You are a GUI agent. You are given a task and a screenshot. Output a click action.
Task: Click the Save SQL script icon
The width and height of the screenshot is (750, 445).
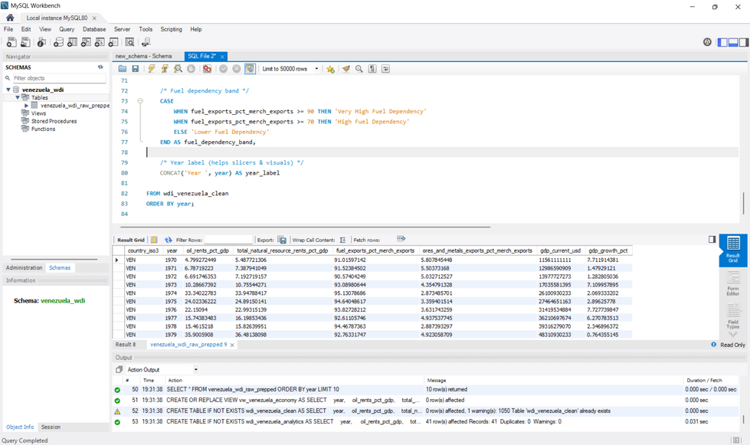tap(135, 68)
